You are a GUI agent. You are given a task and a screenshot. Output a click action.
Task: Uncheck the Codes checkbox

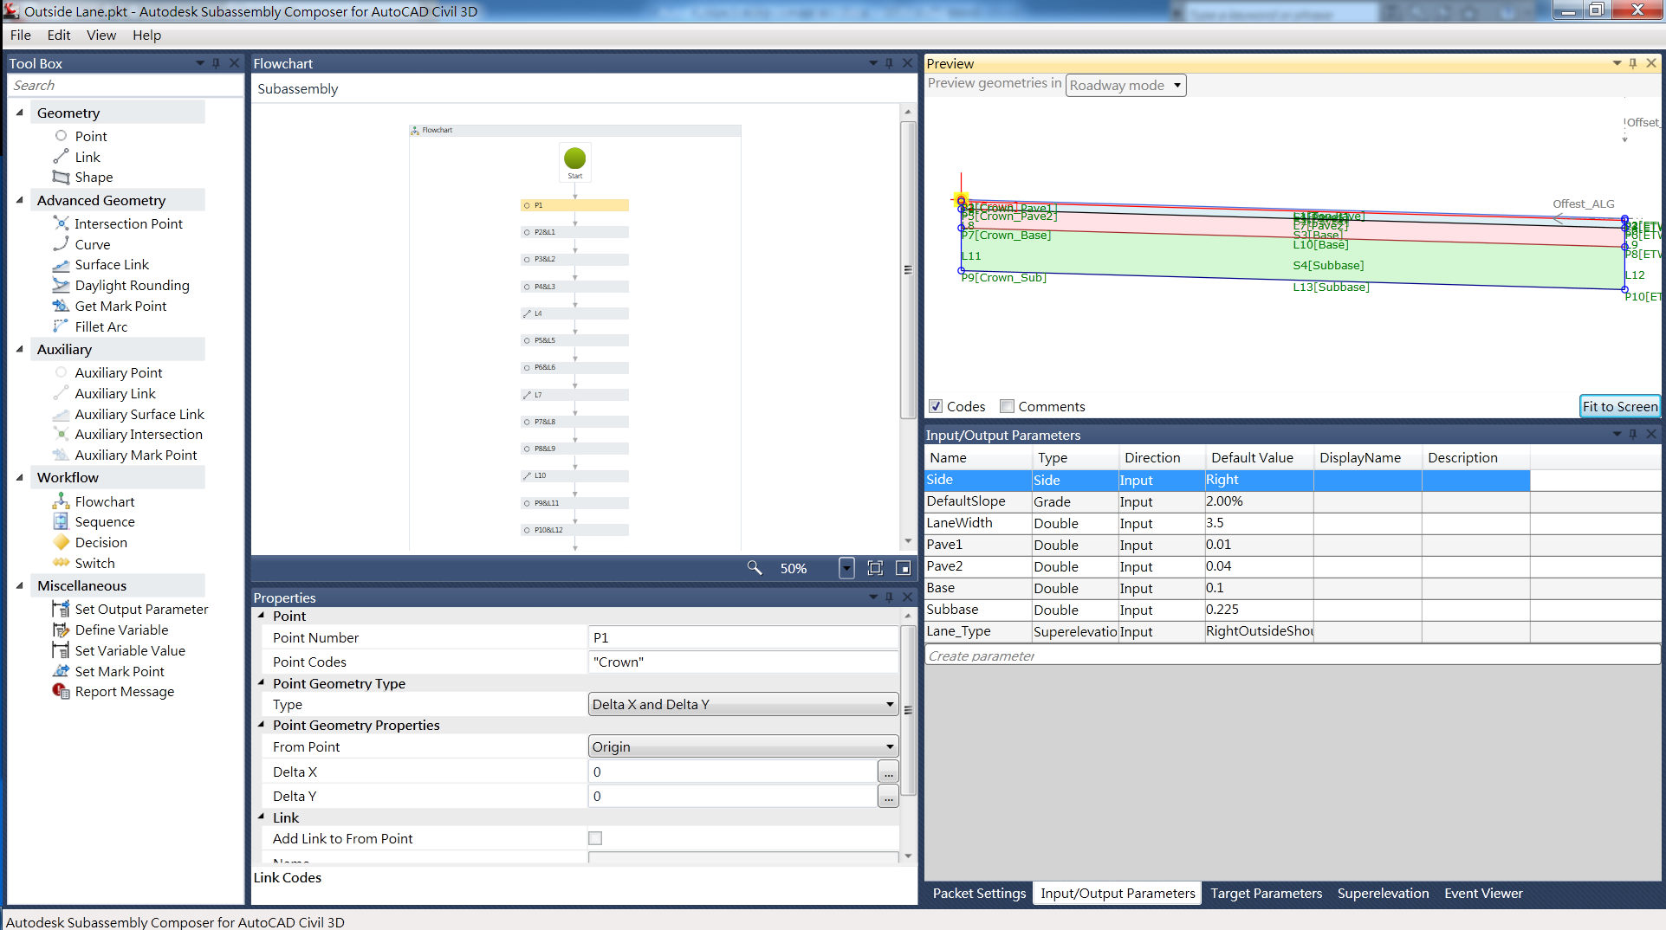click(936, 406)
